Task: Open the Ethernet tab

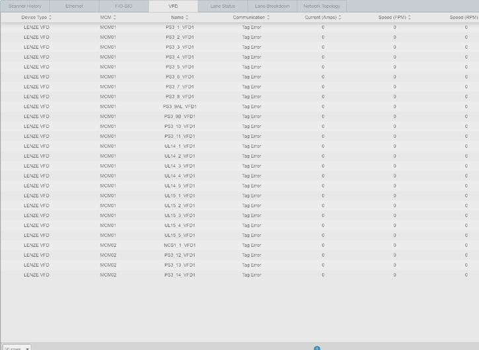Action: (74, 6)
